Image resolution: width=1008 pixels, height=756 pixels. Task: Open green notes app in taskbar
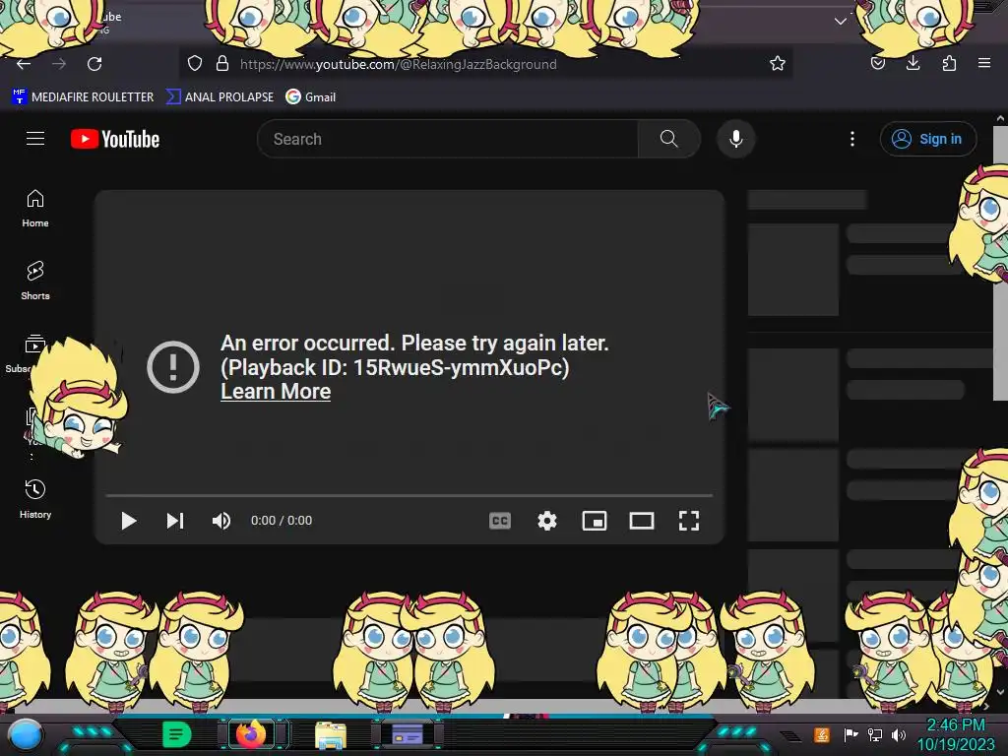(176, 734)
